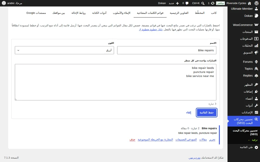Screen dimensions: 260x162
Task: Switch to the بين مواقعك tab
Action: click(59, 13)
